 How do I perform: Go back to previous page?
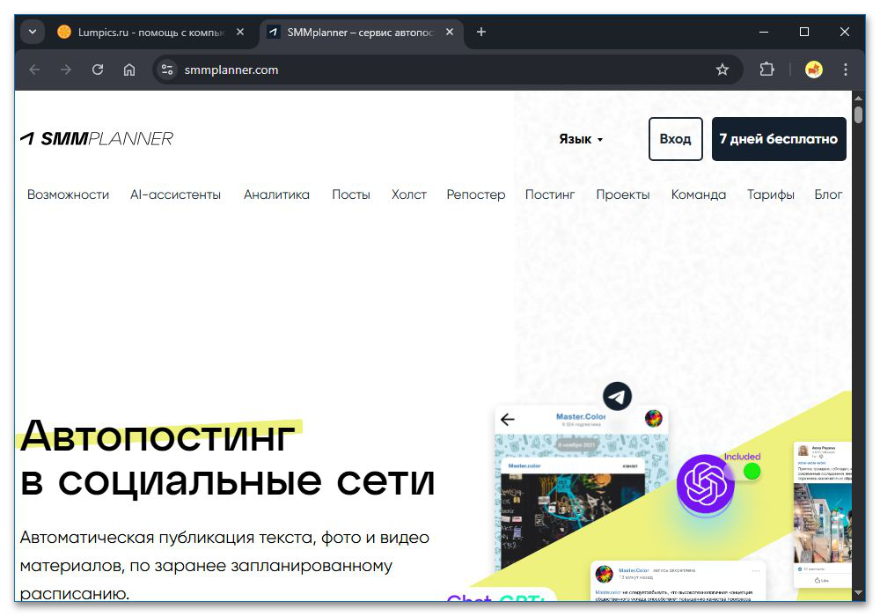[35, 70]
